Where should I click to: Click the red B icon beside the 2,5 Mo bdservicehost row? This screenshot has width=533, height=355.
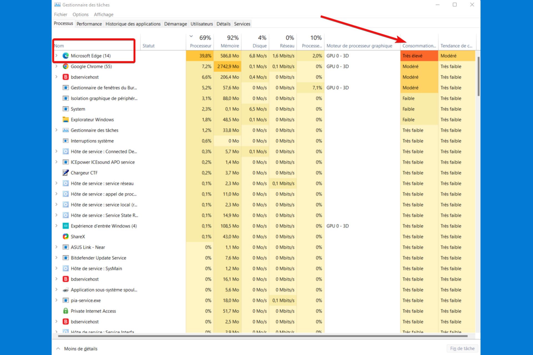[66, 322]
